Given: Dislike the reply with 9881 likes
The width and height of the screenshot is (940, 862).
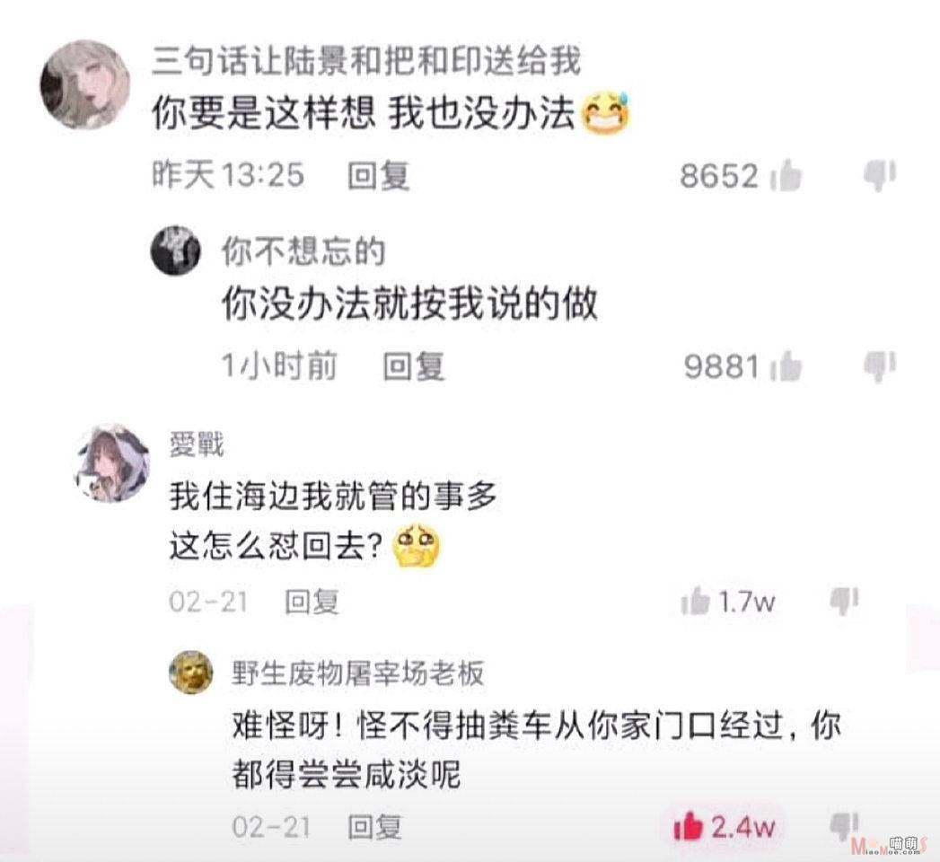Looking at the screenshot, I should 880,365.
